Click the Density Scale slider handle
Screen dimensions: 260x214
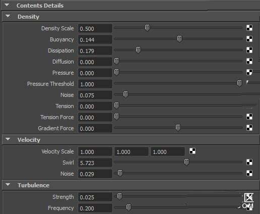[x=147, y=28]
